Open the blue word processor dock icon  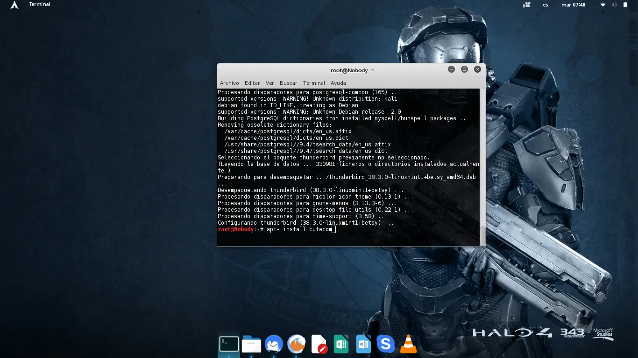pos(363,344)
